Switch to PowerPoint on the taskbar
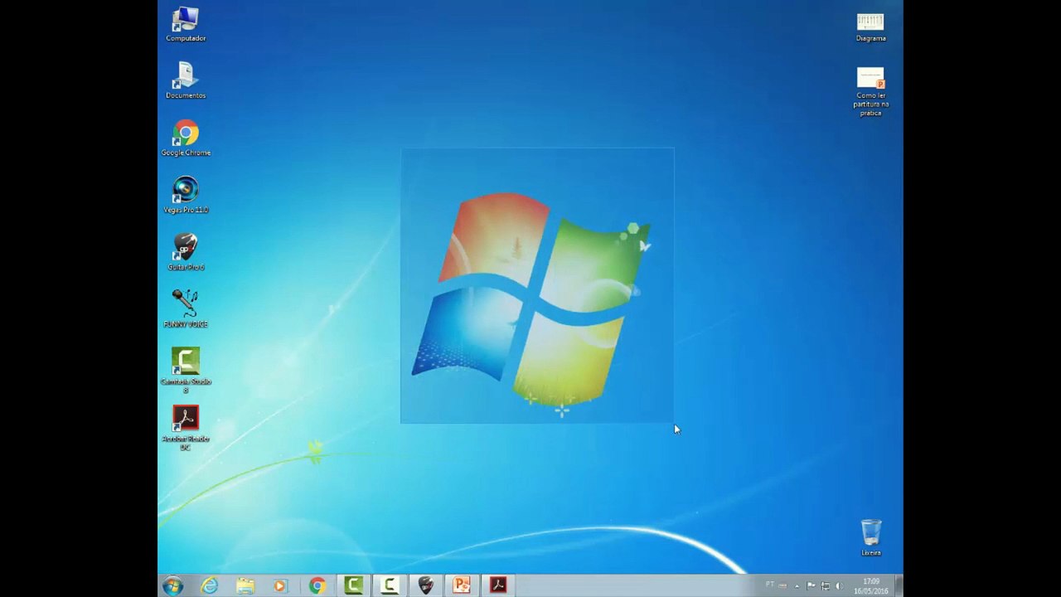Viewport: 1061px width, 597px height. coord(462,585)
